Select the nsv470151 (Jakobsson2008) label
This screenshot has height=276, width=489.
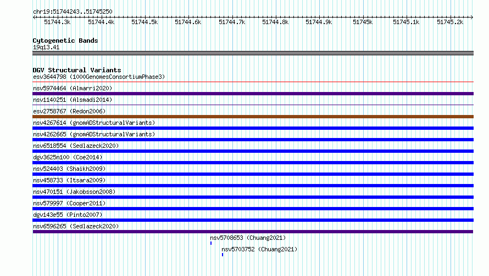74,192
